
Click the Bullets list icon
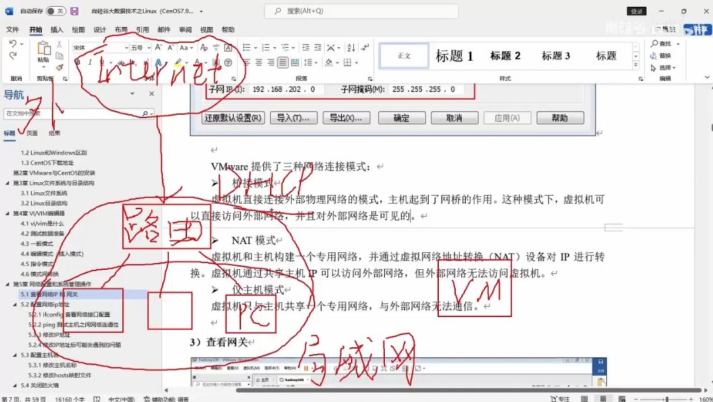pyautogui.click(x=246, y=47)
